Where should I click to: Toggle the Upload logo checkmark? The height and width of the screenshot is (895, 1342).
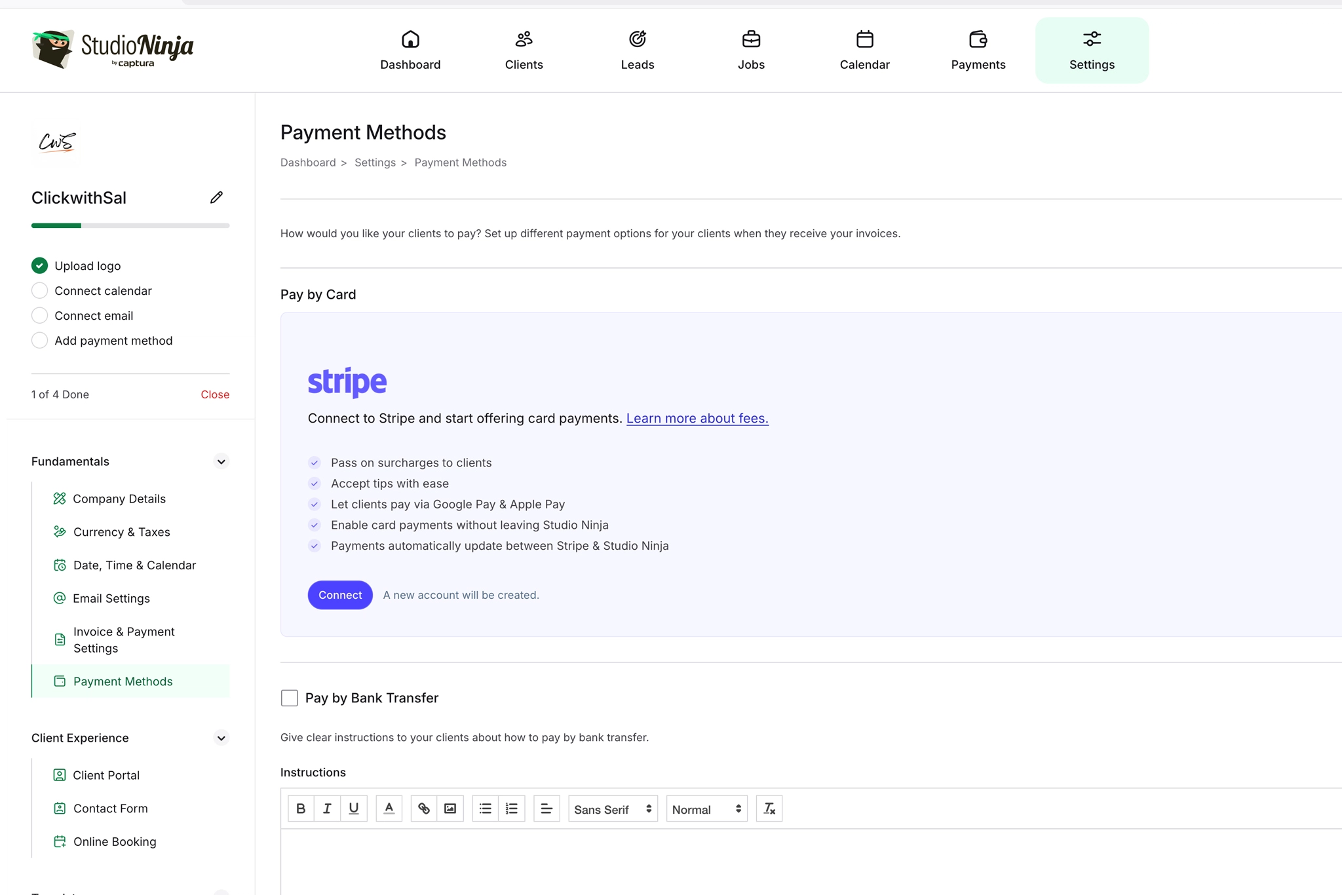tap(39, 265)
